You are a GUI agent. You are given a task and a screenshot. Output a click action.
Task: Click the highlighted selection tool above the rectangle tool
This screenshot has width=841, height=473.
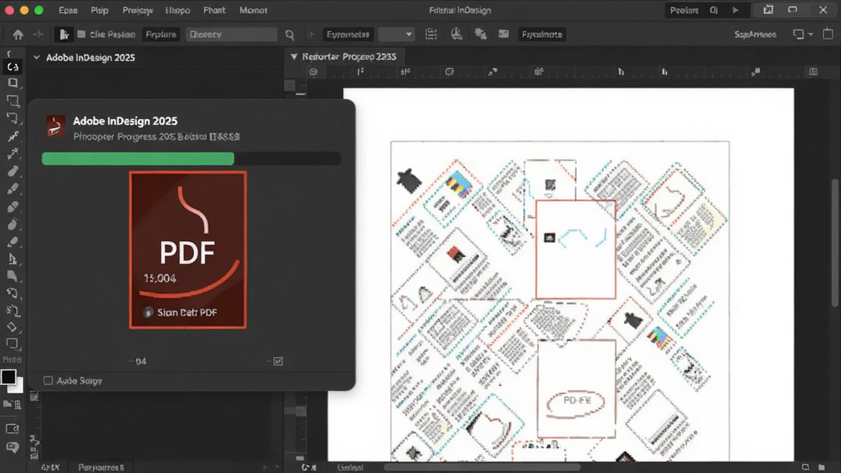click(13, 67)
